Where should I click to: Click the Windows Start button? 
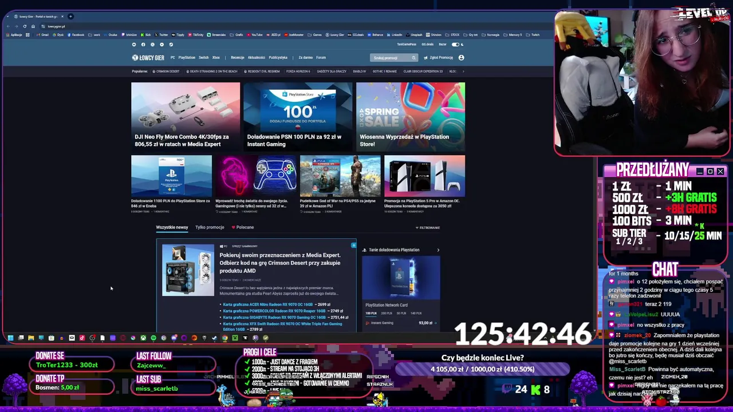tap(10, 338)
